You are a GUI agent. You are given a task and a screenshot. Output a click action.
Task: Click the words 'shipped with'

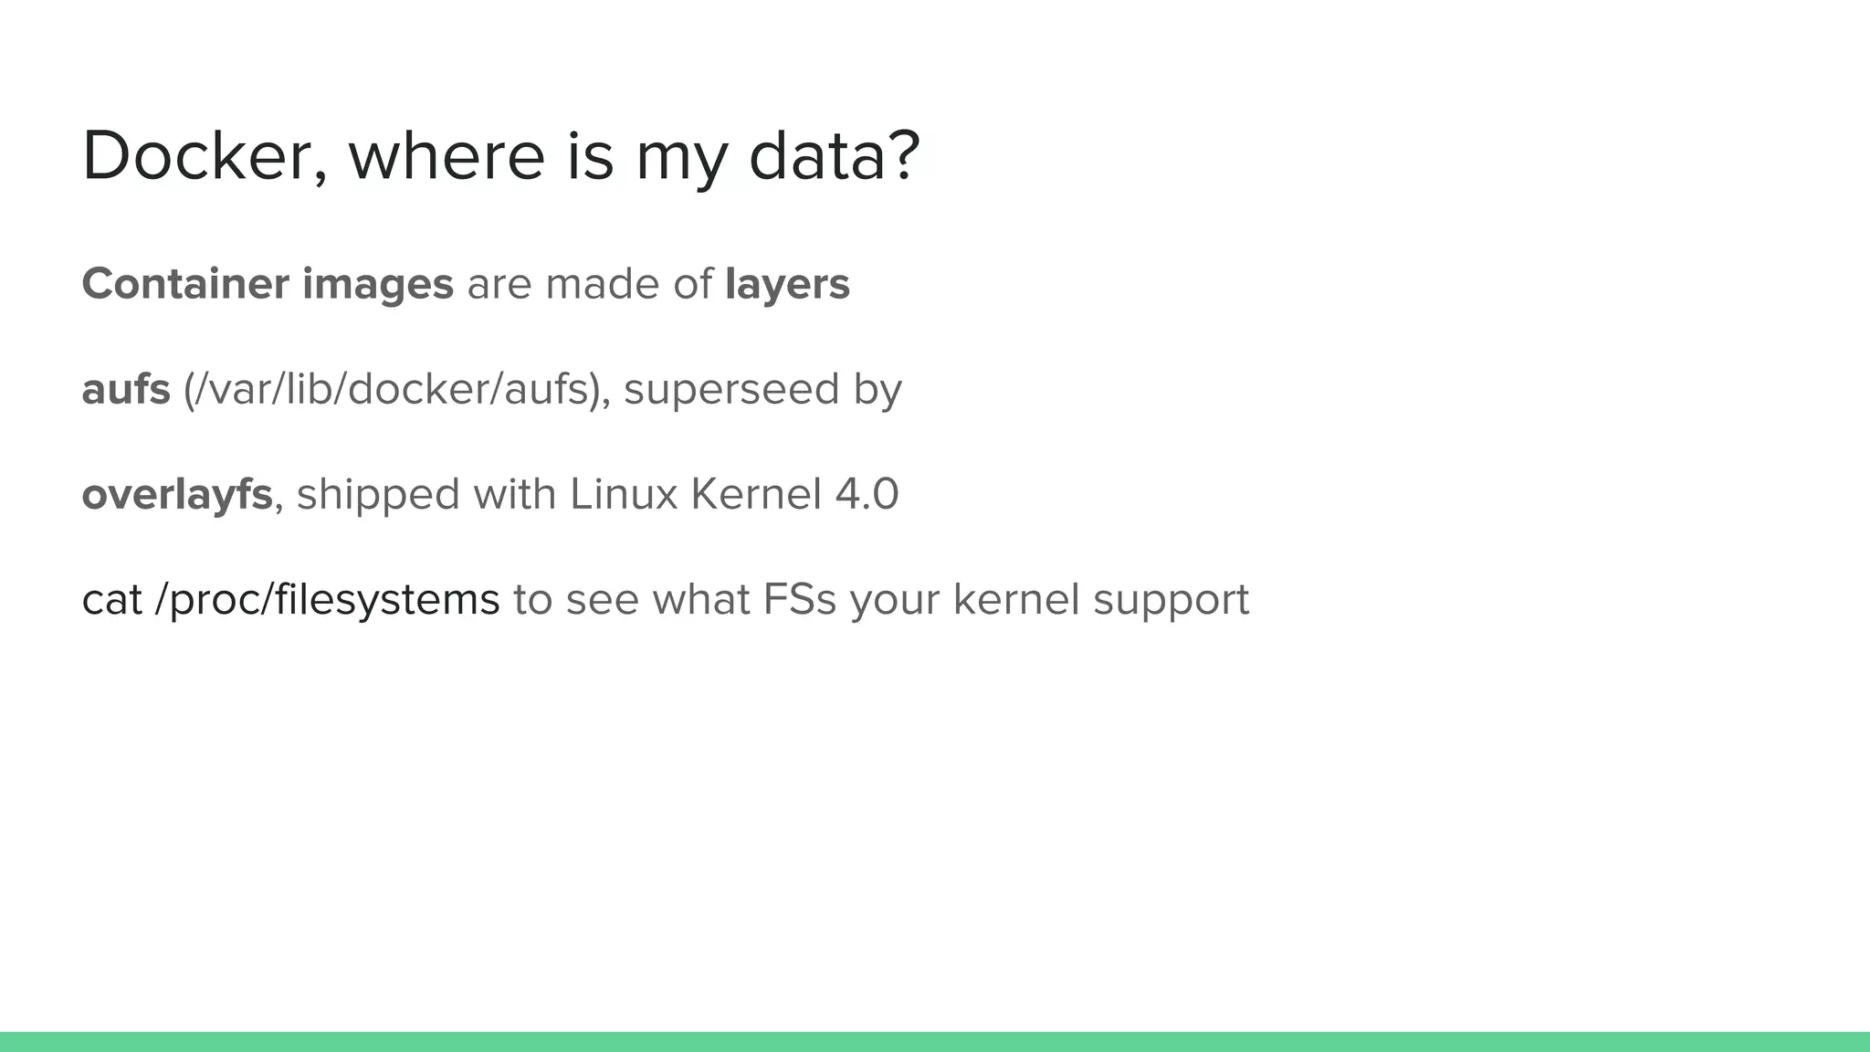(x=426, y=495)
